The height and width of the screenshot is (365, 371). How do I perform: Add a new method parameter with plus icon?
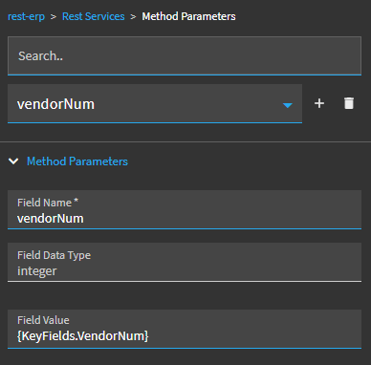[319, 103]
